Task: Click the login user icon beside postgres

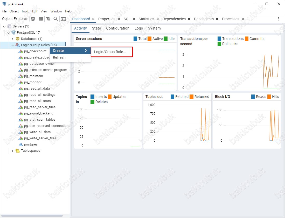Action: (21, 144)
